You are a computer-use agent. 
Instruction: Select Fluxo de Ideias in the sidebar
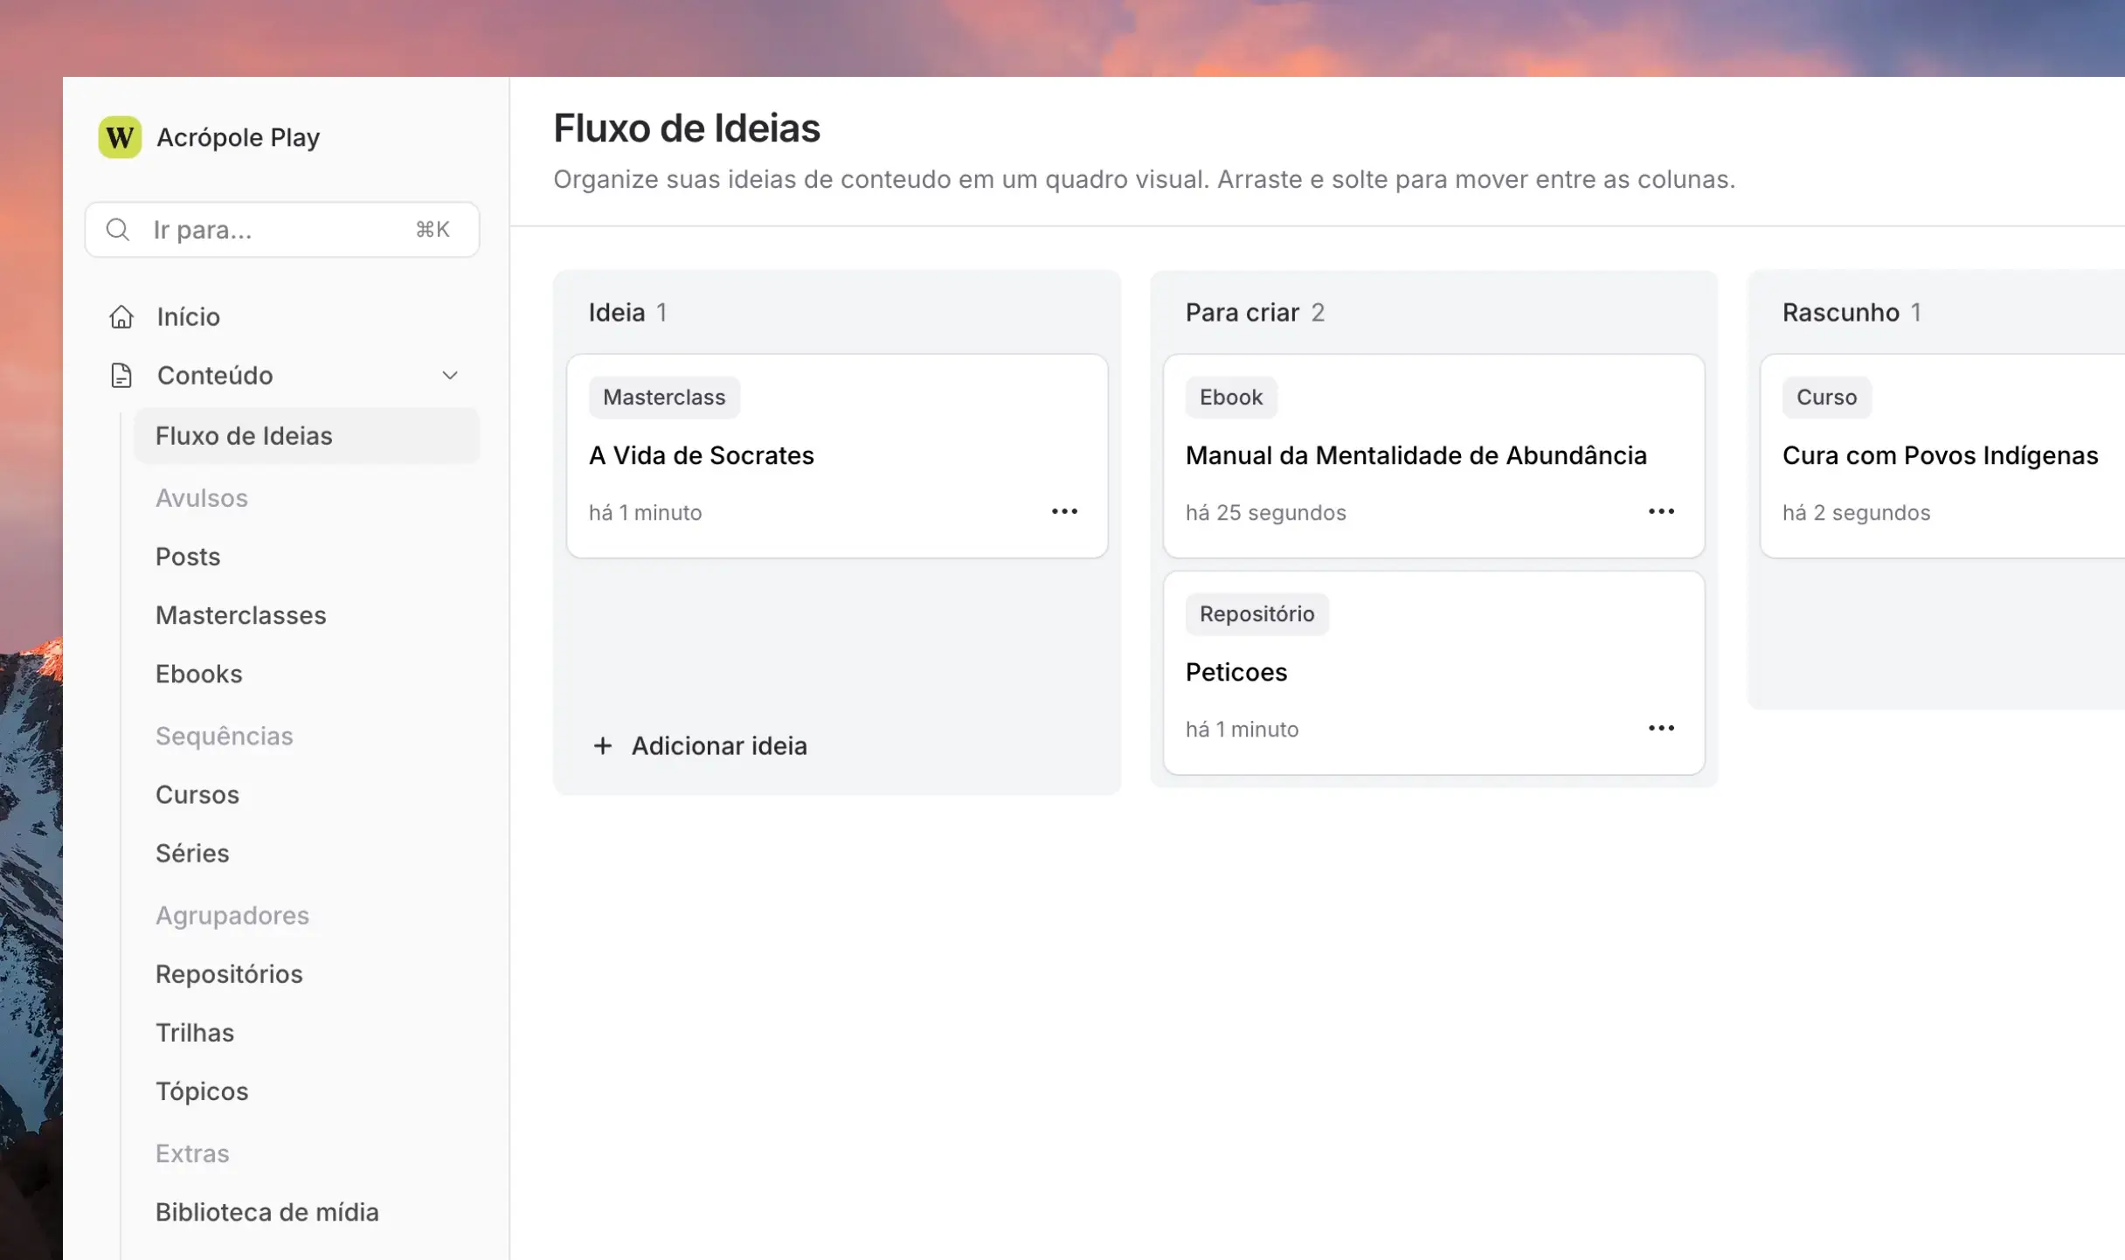tap(244, 435)
